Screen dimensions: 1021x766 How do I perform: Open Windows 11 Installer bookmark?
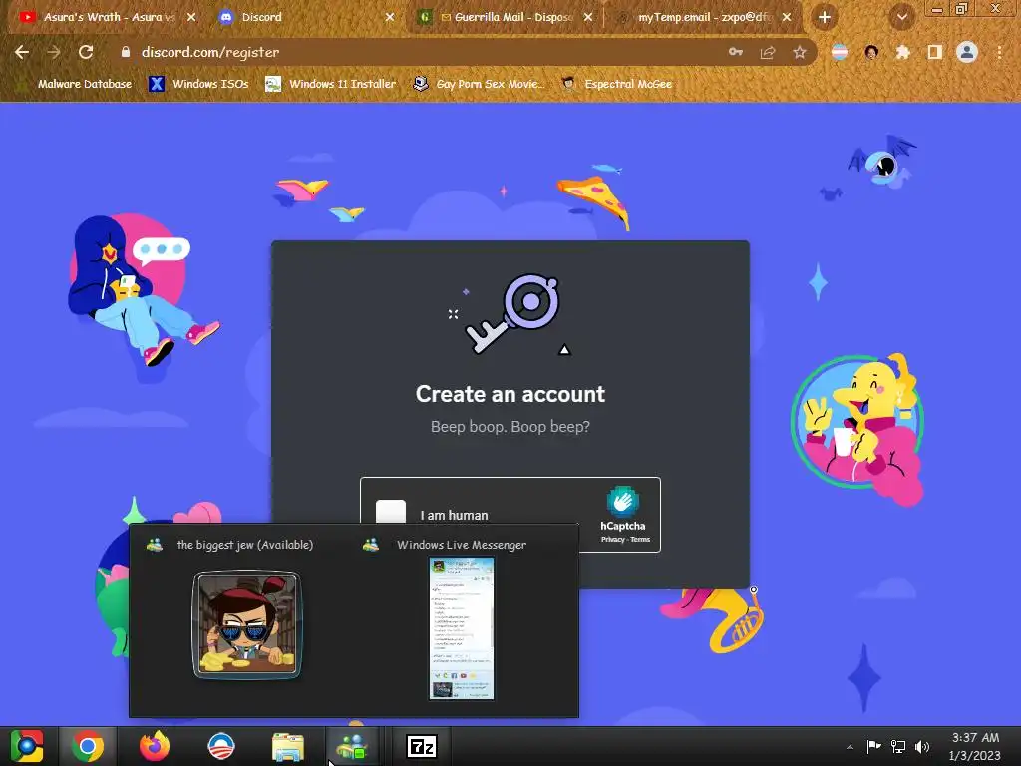(x=331, y=84)
